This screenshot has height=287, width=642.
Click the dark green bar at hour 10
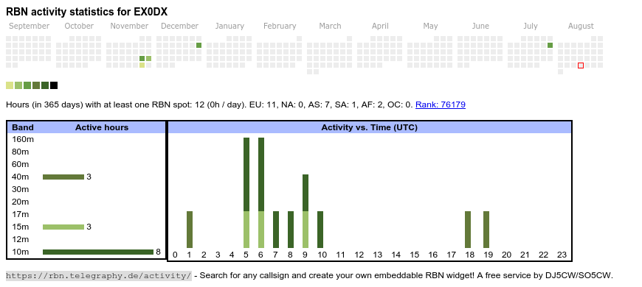click(x=320, y=230)
